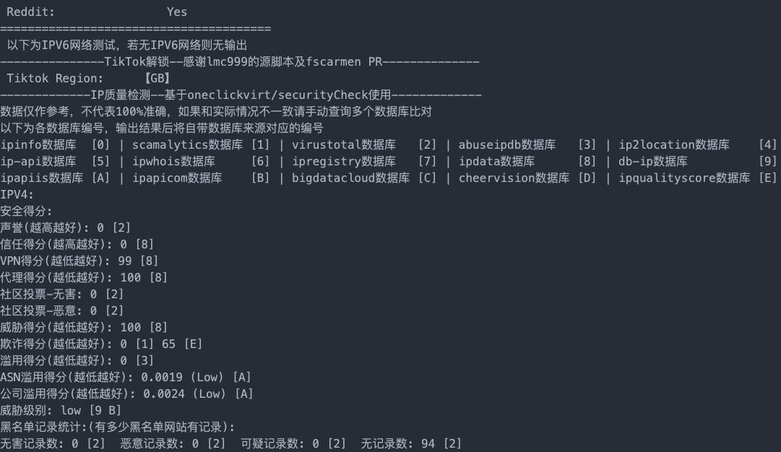Click the 威胁级别 low [9 B] line

[x=61, y=410]
